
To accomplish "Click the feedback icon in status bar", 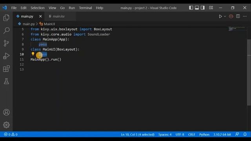I will pyautogui.click(x=237, y=134).
